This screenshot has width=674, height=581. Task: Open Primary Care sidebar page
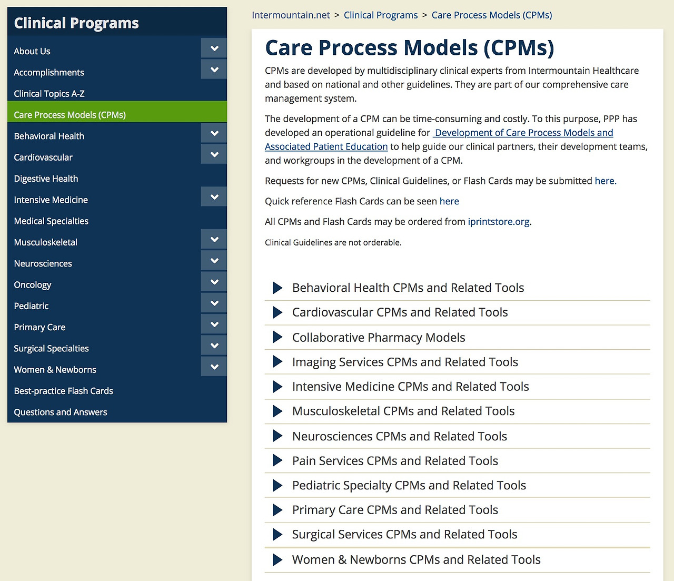click(x=39, y=327)
